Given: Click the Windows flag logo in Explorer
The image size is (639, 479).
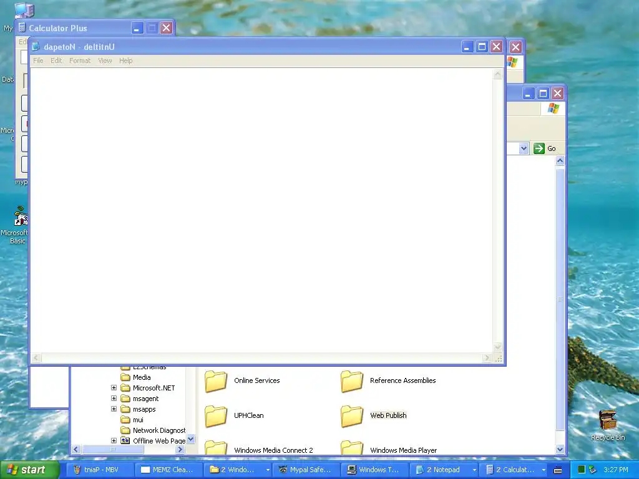Looking at the screenshot, I should pyautogui.click(x=553, y=109).
